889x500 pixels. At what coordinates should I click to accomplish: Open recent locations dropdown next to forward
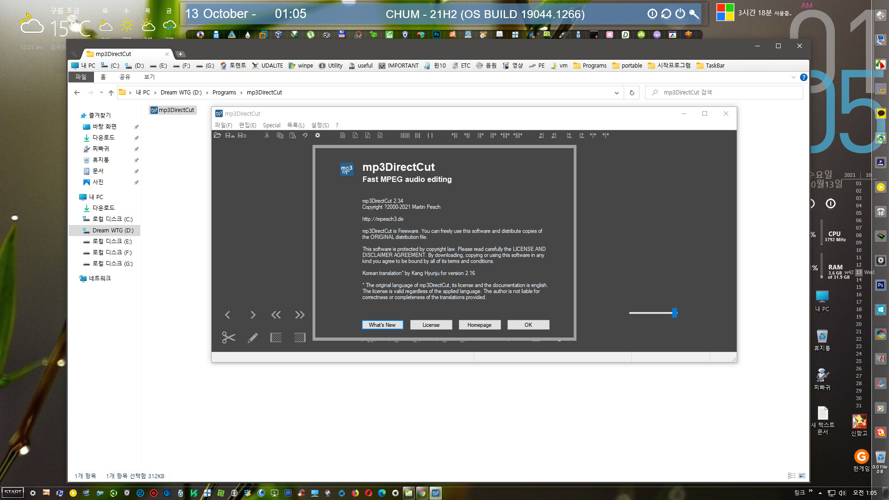(101, 92)
